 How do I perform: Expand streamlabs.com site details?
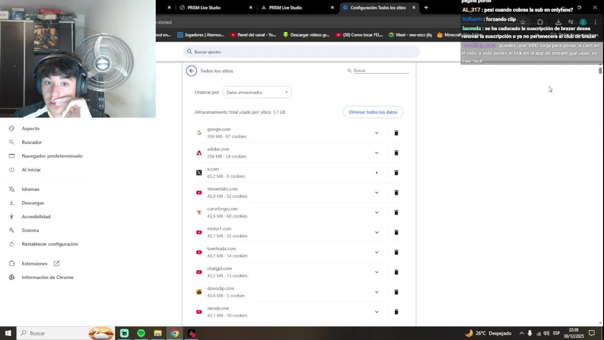(377, 193)
